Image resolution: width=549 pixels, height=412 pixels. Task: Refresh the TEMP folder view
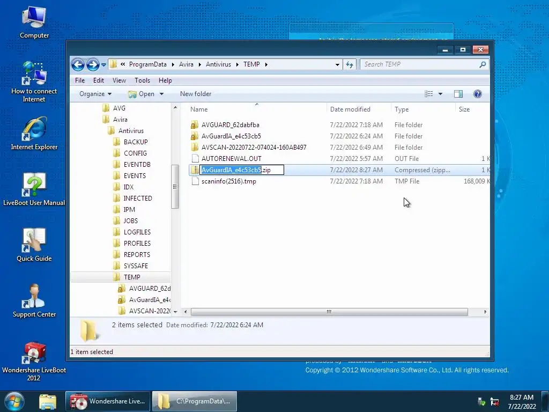pos(350,64)
